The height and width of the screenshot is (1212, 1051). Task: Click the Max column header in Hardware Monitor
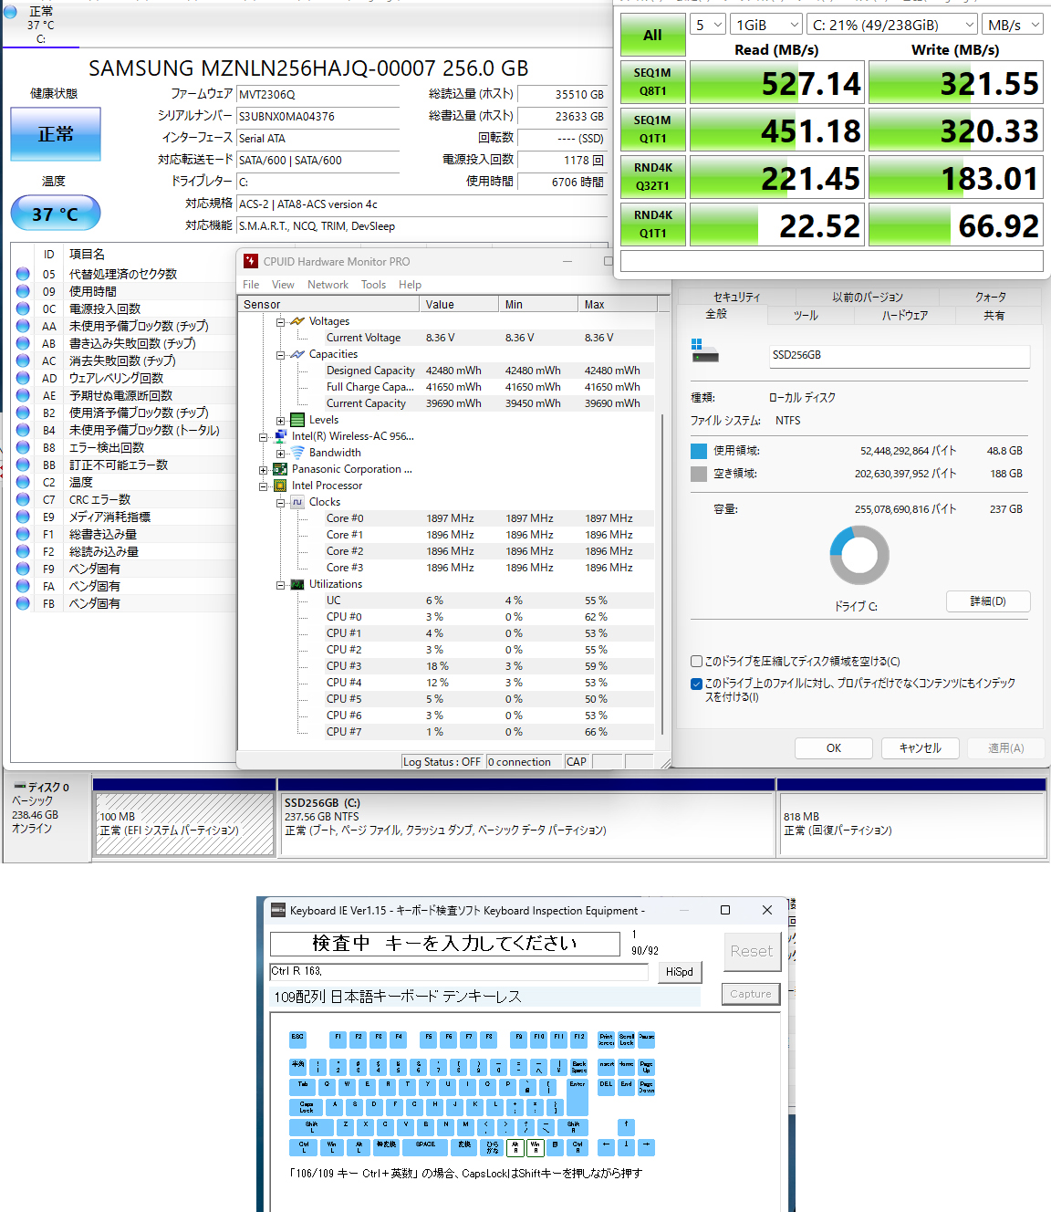pos(616,304)
